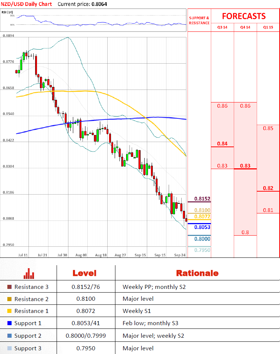
Task: Click the 0.8072 cell in the Level table column
Action: pyautogui.click(x=86, y=311)
